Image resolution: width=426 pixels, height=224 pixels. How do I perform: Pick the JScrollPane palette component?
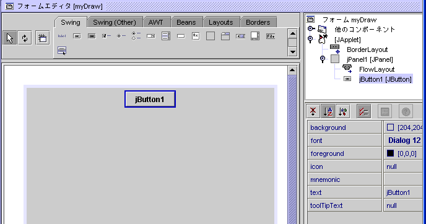[255, 36]
